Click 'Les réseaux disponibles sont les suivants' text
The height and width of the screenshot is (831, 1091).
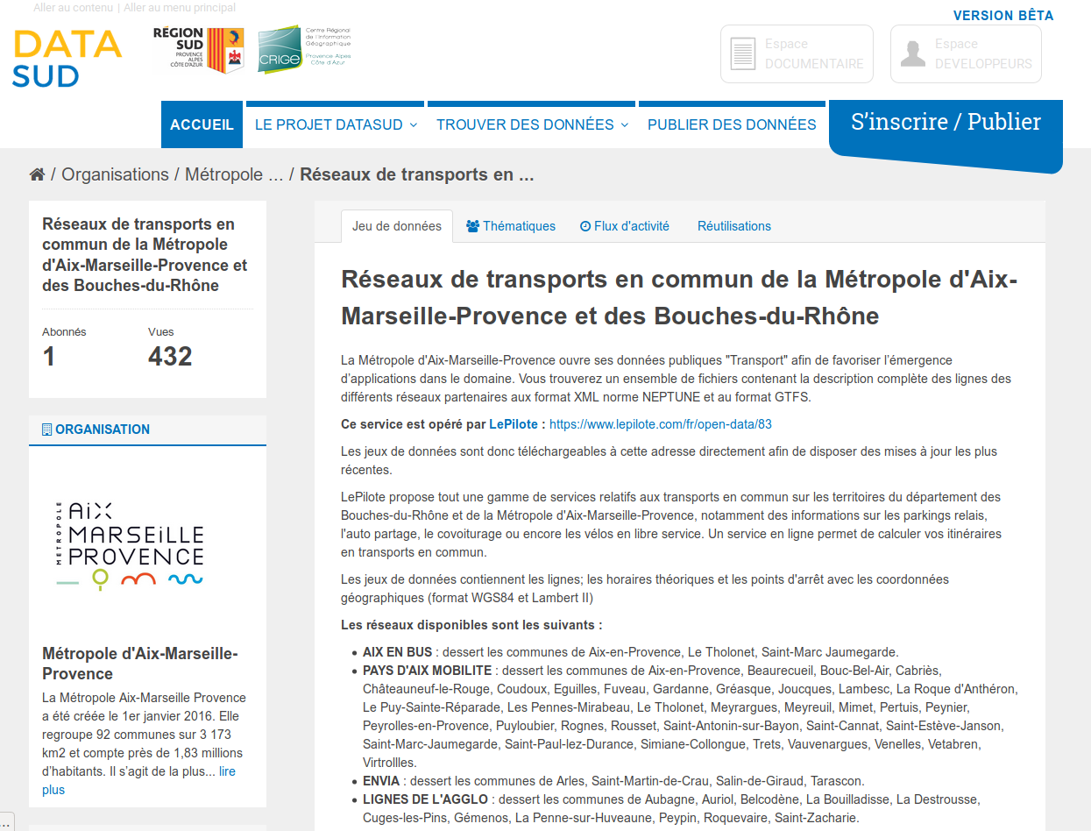471,626
